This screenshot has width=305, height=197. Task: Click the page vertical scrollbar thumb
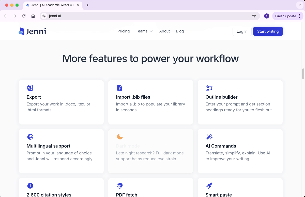(303, 74)
